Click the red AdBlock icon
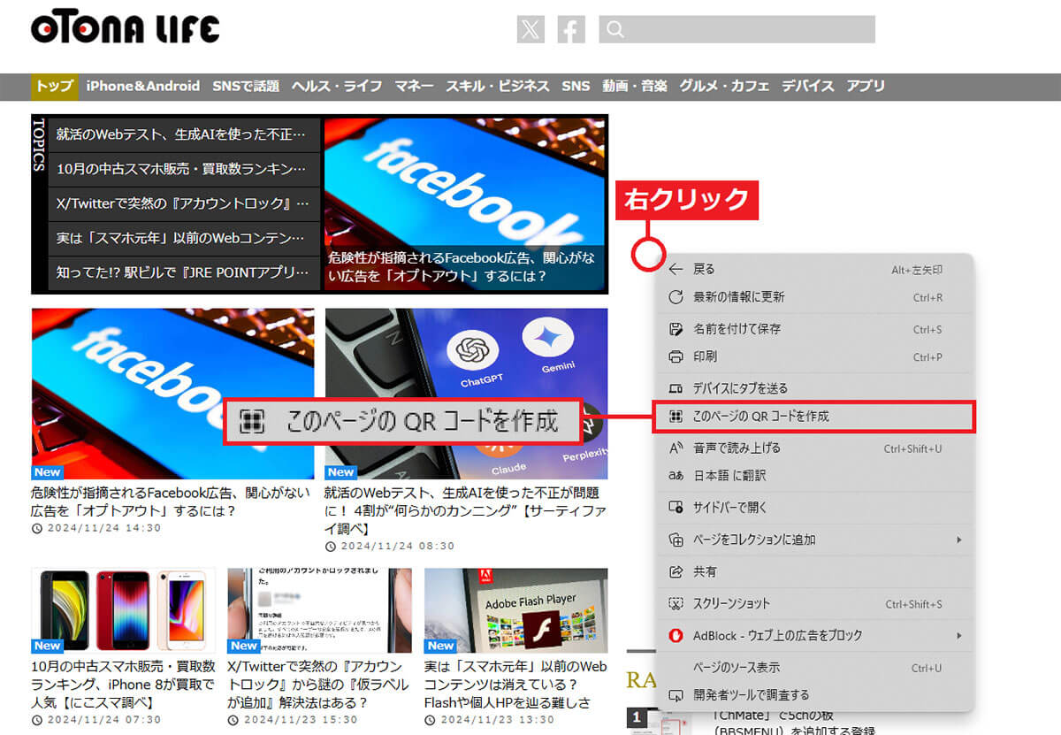Screen dimensions: 1061x735 [x=676, y=635]
